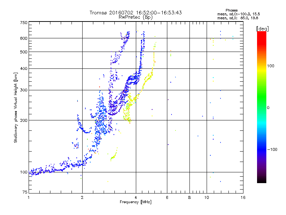Click the '600' height axis tick label
The height and width of the screenshot is (215, 286).
point(24,38)
